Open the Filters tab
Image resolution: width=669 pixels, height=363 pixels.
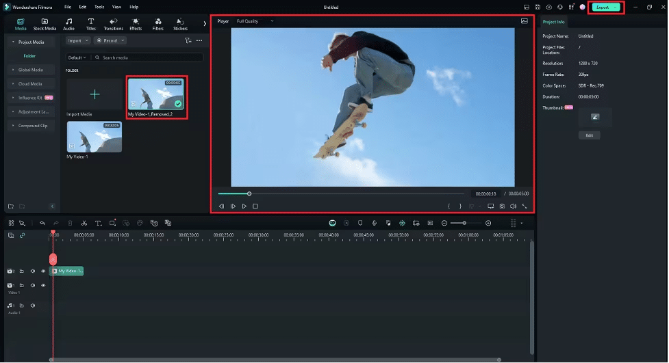pos(158,25)
